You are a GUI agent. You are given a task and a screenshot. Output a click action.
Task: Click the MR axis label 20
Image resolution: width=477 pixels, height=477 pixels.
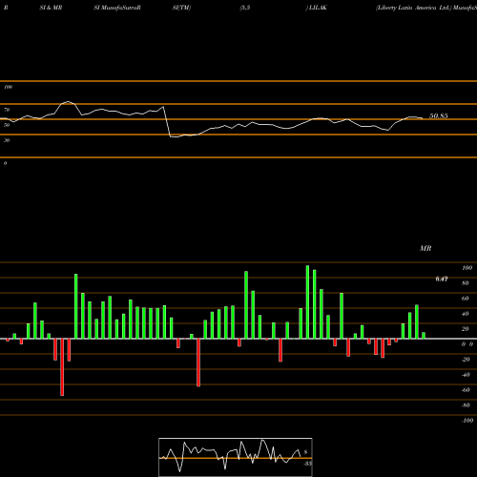click(x=466, y=329)
